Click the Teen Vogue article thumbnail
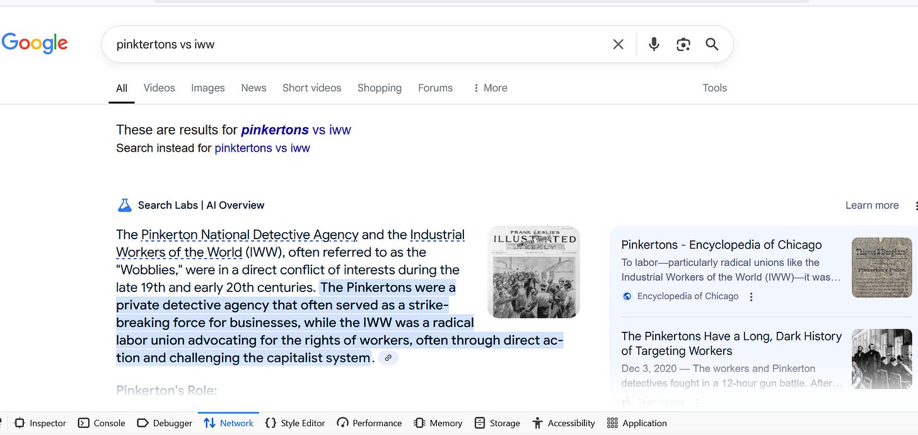Screen dimensions: 918x435 click(881, 359)
